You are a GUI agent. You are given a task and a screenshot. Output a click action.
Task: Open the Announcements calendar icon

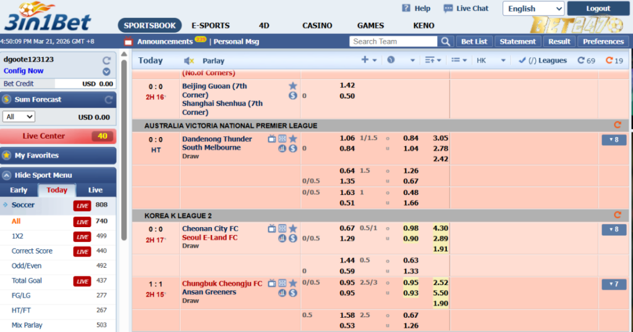click(x=129, y=41)
